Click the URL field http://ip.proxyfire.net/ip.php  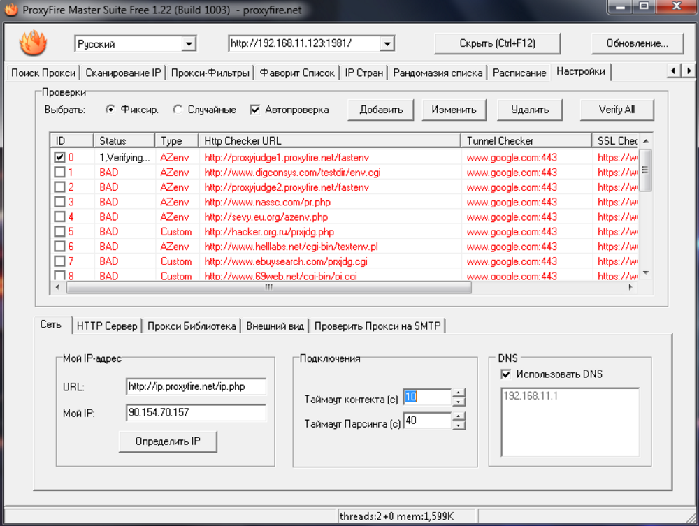point(196,386)
